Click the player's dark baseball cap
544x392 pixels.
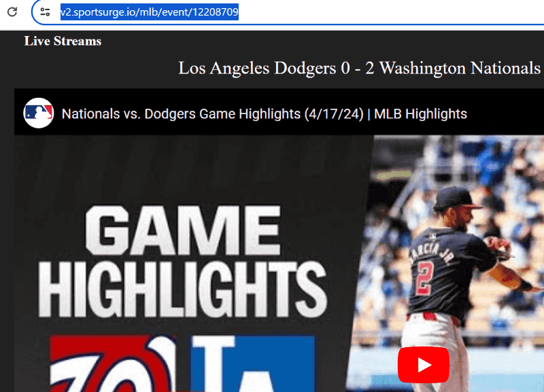click(x=458, y=198)
